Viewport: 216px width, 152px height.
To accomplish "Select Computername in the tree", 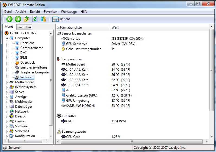I will pyautogui.click(x=32, y=48).
